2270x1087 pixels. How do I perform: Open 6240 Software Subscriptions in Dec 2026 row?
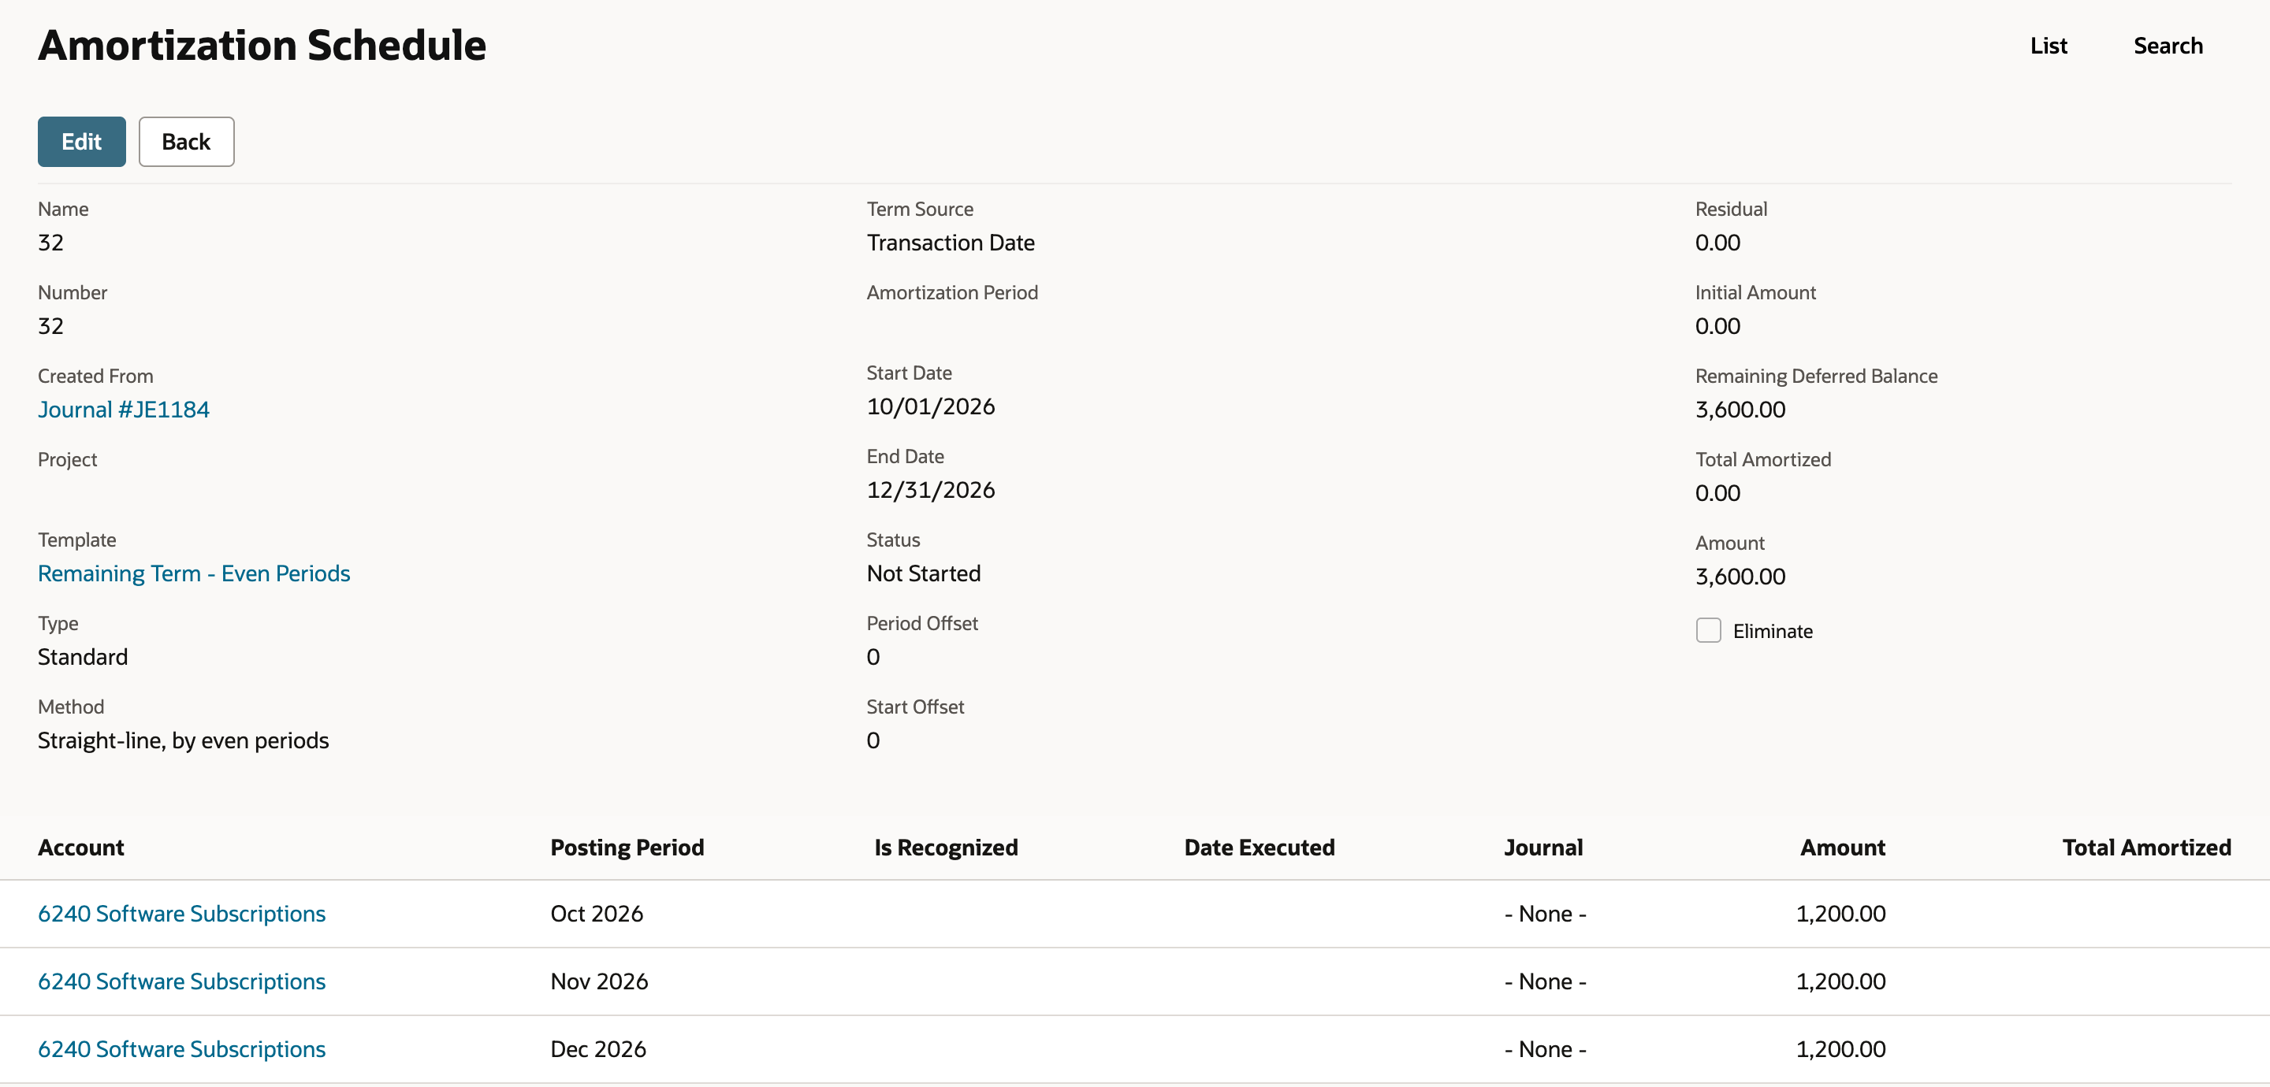(x=181, y=1049)
